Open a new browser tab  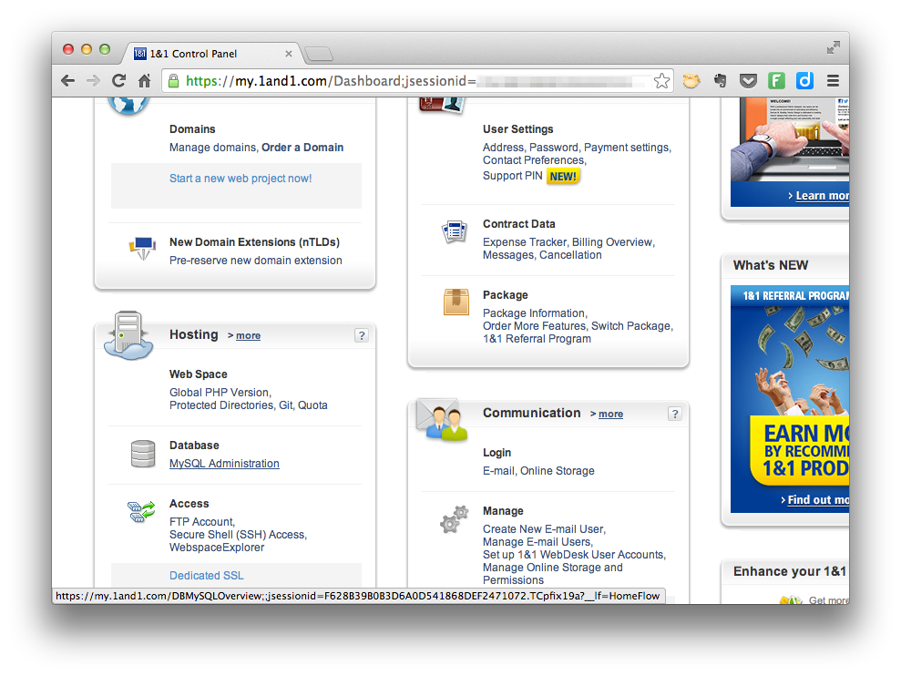coord(319,54)
